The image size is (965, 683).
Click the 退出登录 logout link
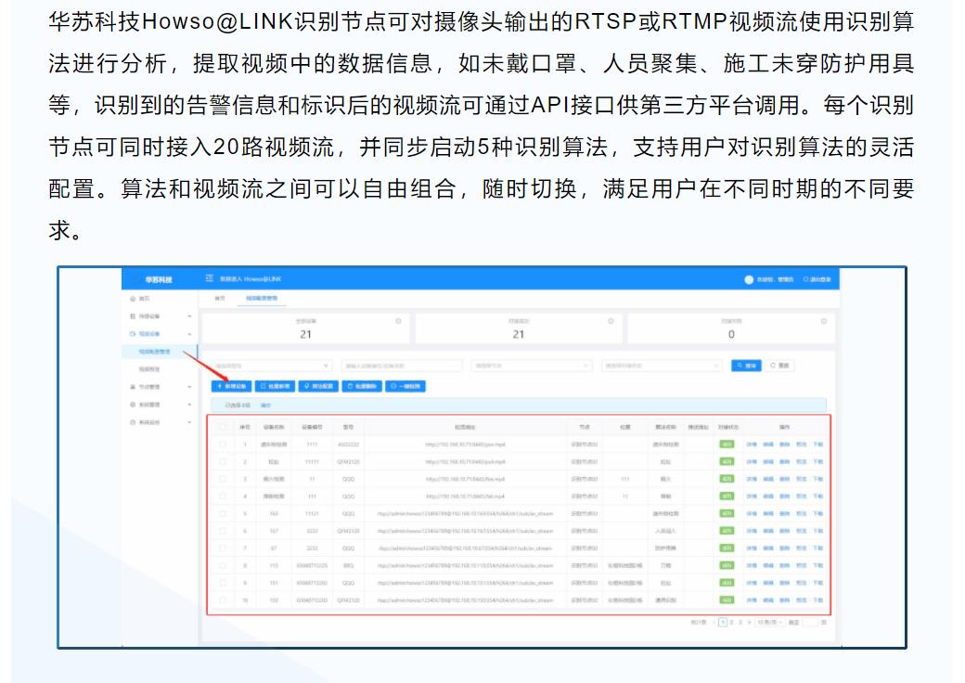(x=818, y=279)
